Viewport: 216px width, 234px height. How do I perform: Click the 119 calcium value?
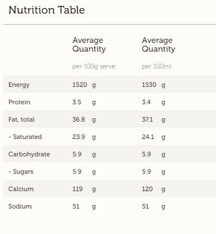pos(78,189)
